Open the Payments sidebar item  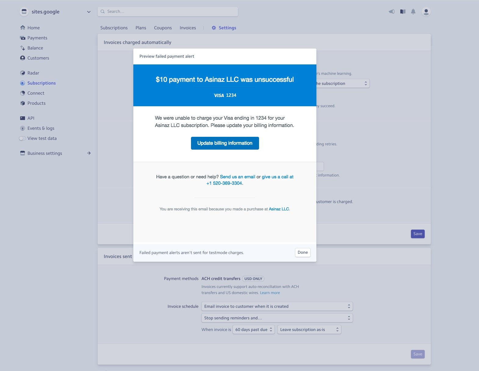(37, 38)
